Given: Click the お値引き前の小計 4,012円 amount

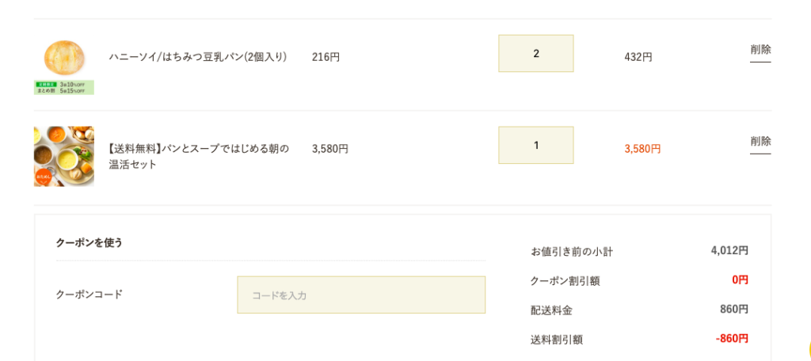Looking at the screenshot, I should click(729, 251).
